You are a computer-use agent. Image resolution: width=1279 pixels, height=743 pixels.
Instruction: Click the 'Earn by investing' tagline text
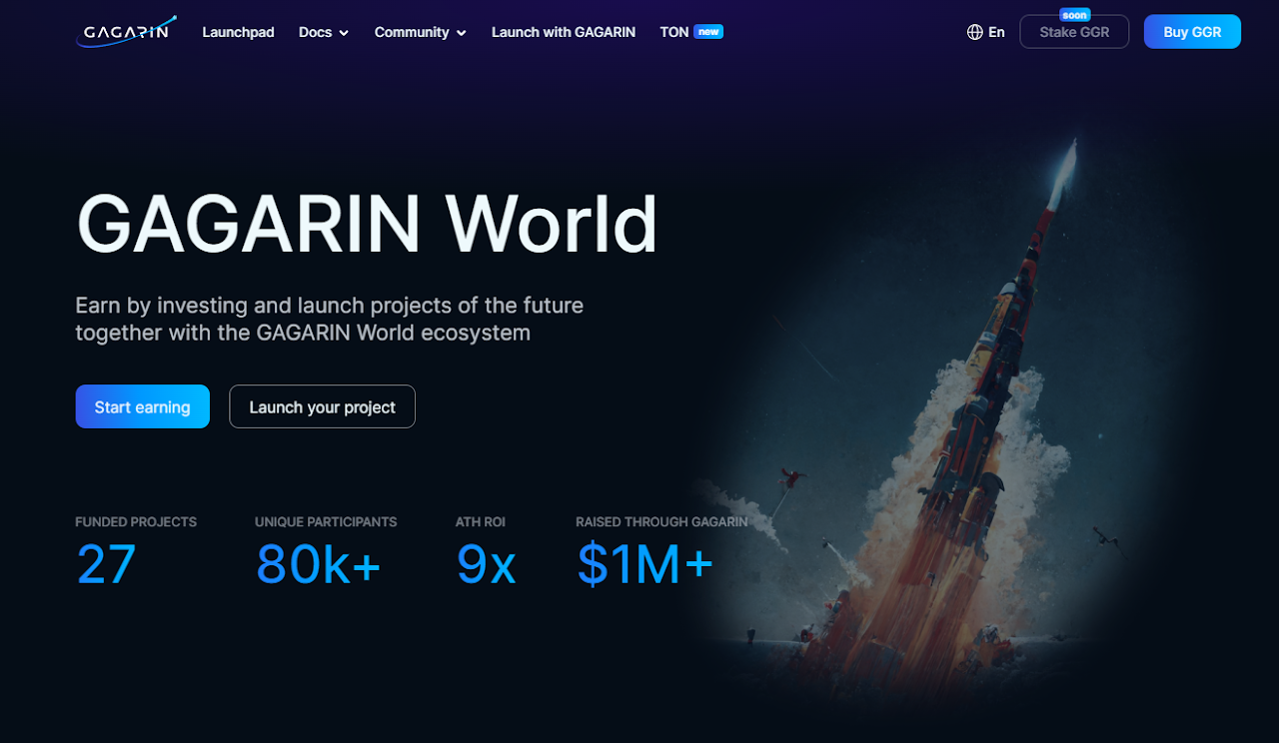[x=330, y=319]
